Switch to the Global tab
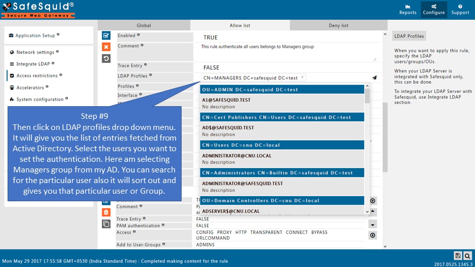Image resolution: width=475 pixels, height=267 pixels. [144, 25]
